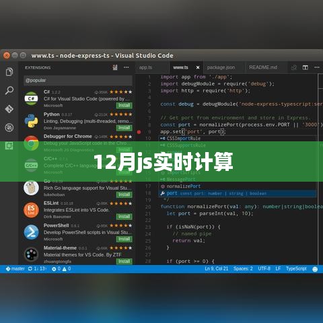This screenshot has height=323, width=323.
Task: Click in the 'const debug = debugModule' line
Action: 242,104
